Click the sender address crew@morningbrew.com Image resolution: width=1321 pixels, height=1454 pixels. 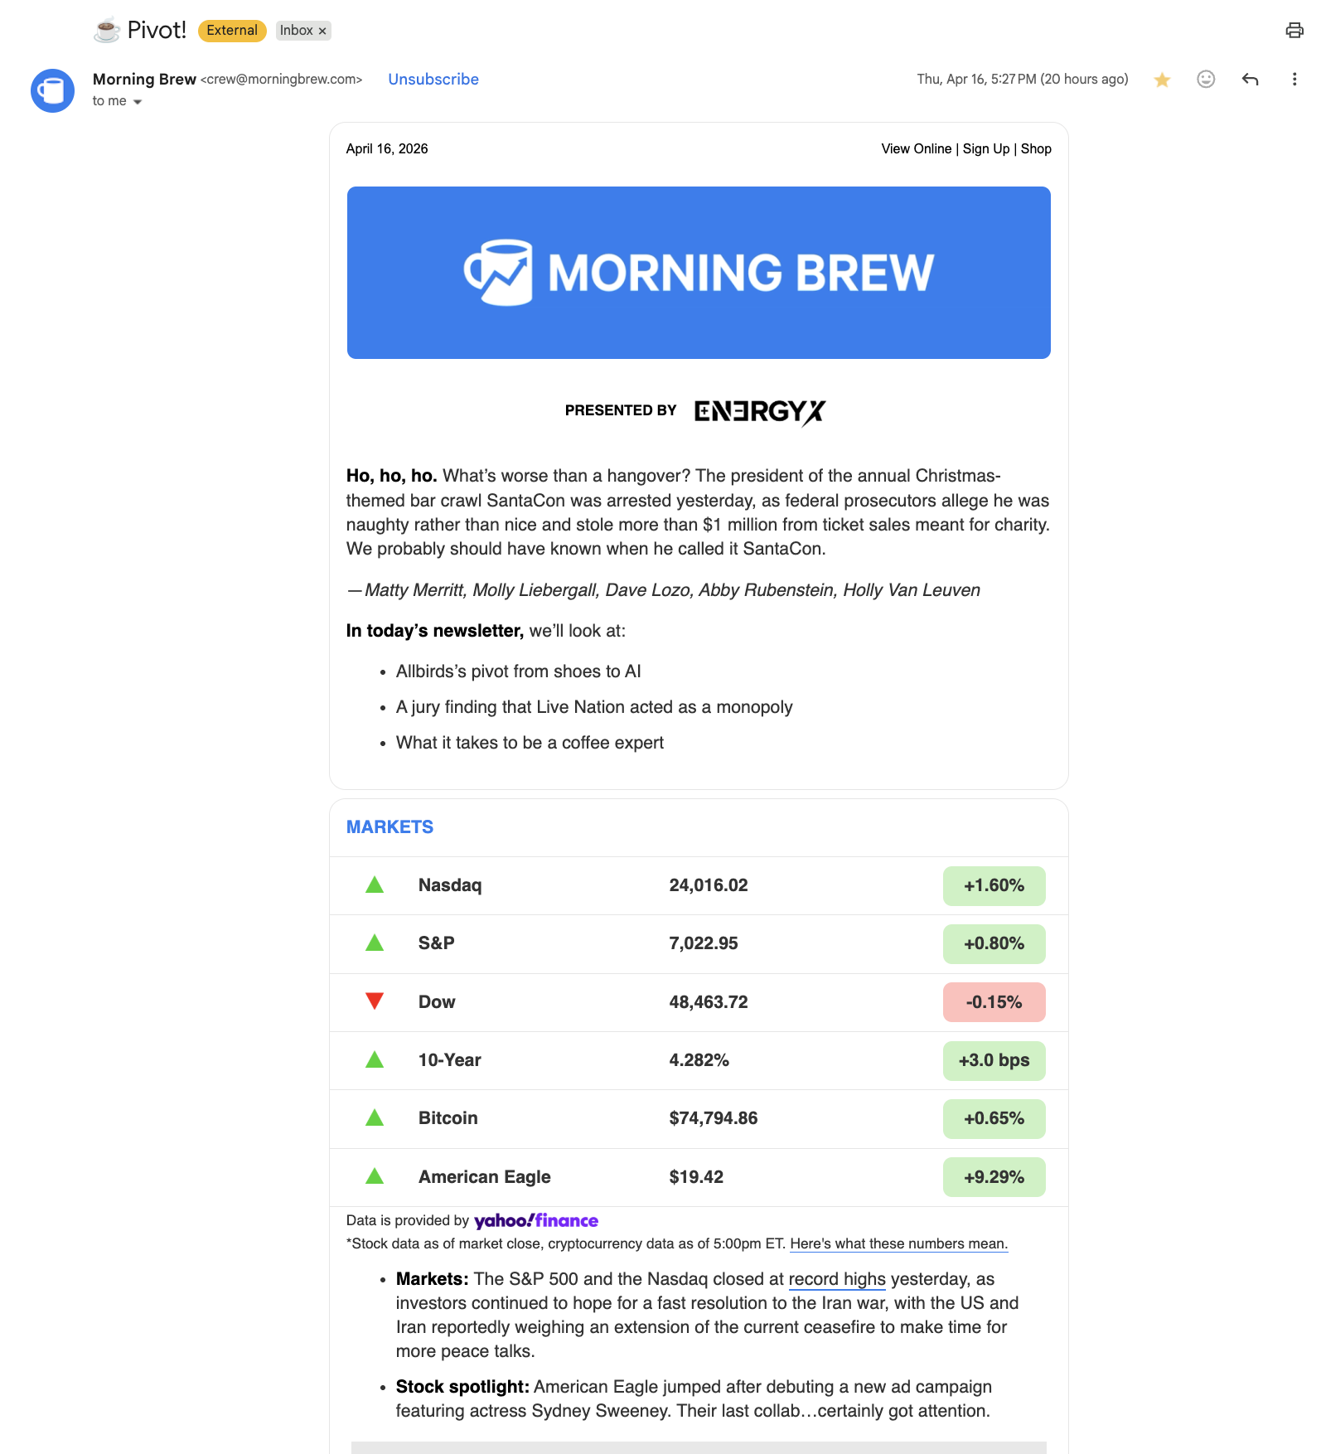(282, 80)
